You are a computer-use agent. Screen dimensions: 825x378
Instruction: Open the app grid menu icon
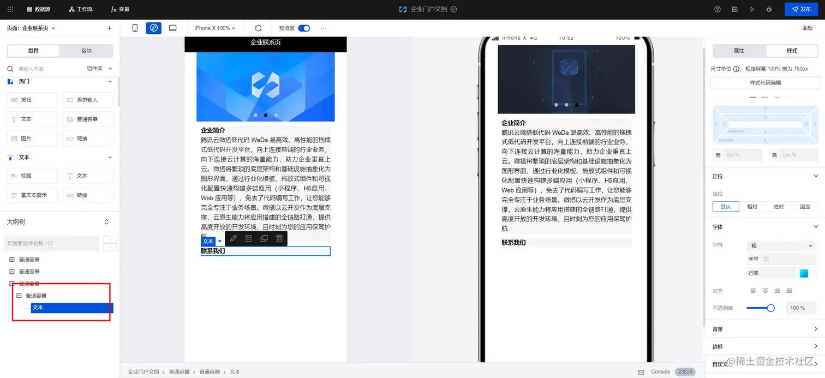click(10, 9)
